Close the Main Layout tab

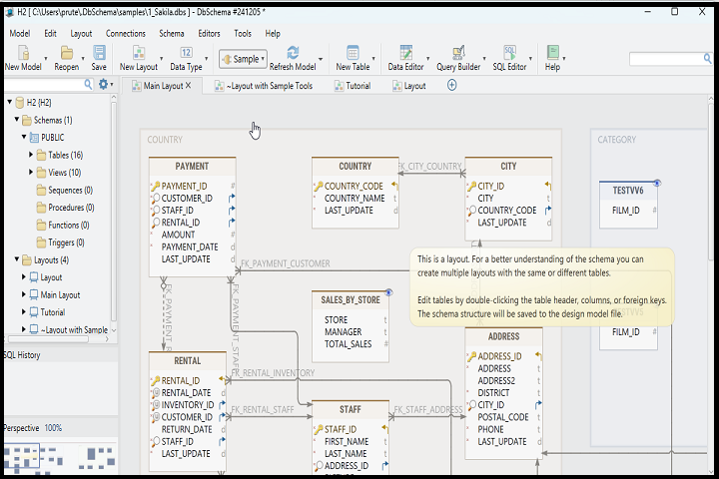tap(189, 86)
